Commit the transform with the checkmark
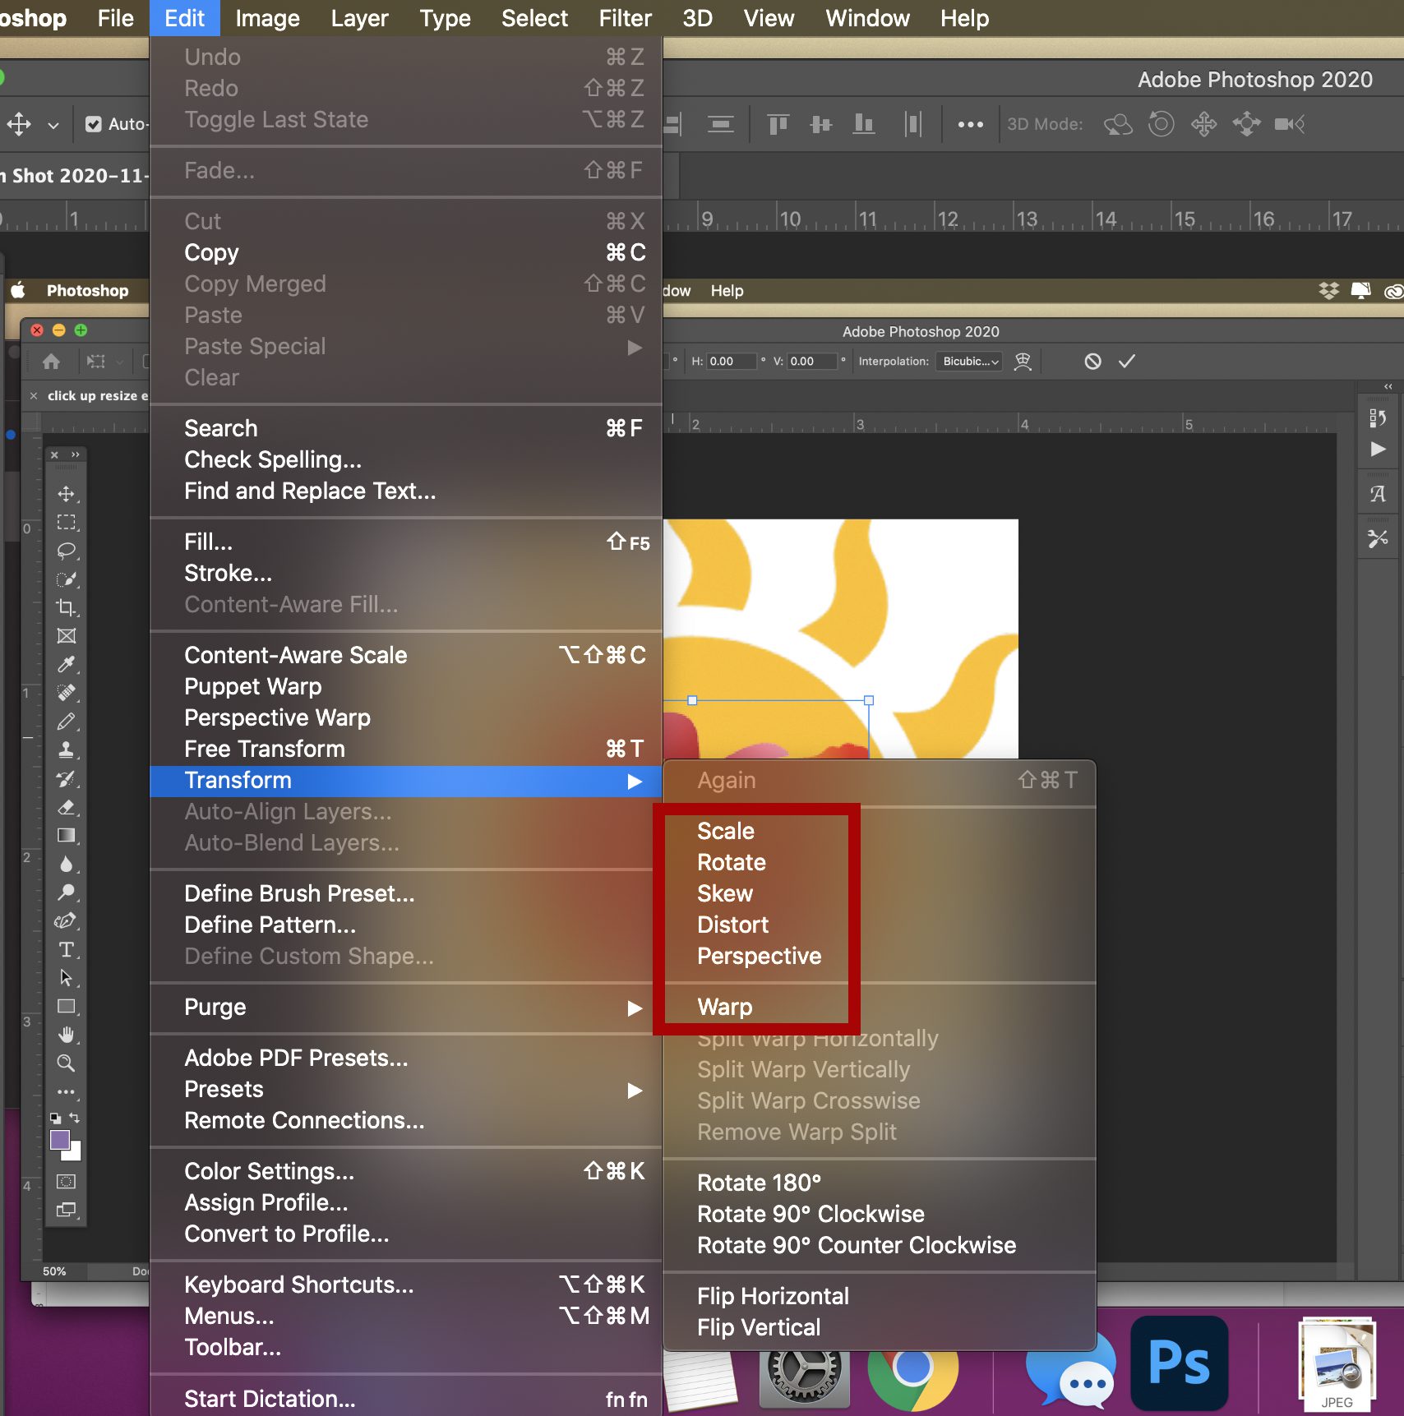 (1127, 362)
